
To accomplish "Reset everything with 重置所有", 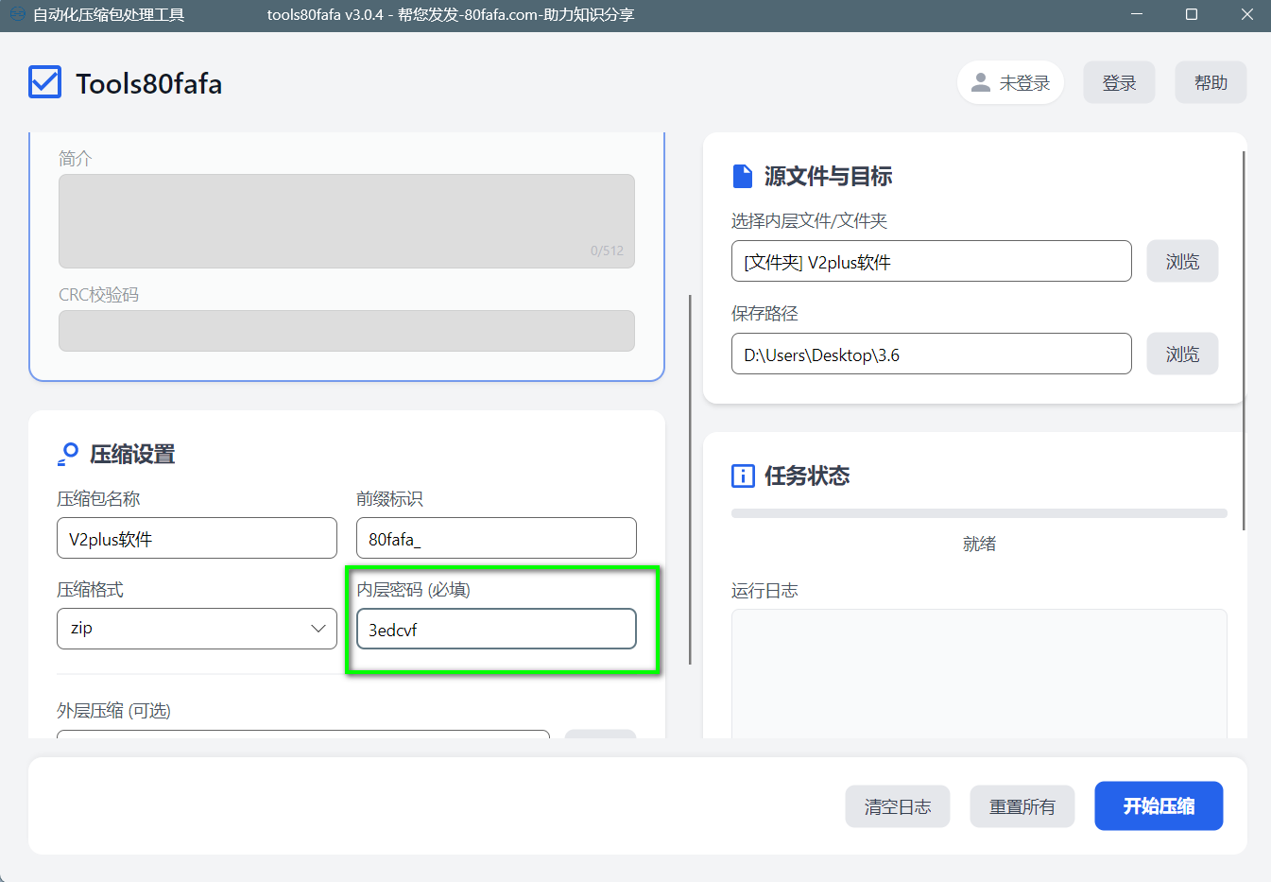I will click(x=1022, y=806).
